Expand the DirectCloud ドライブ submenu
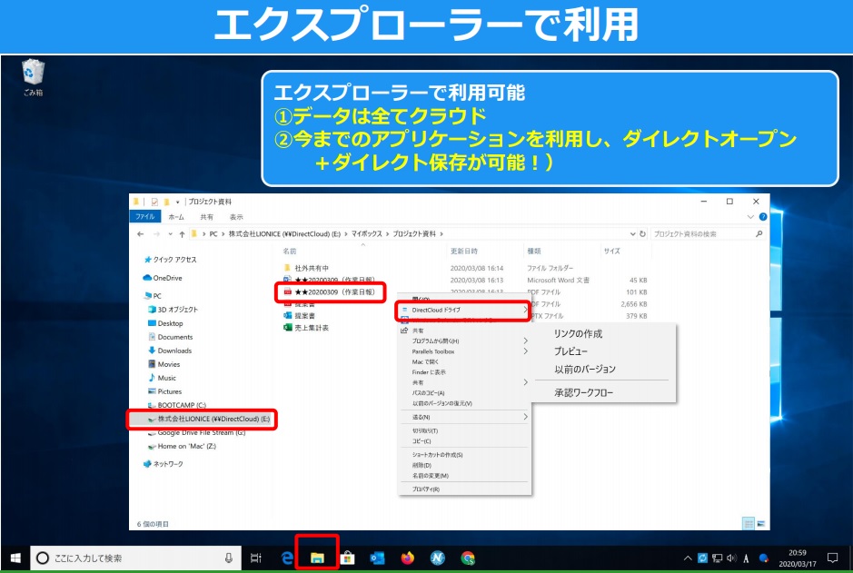 (463, 311)
